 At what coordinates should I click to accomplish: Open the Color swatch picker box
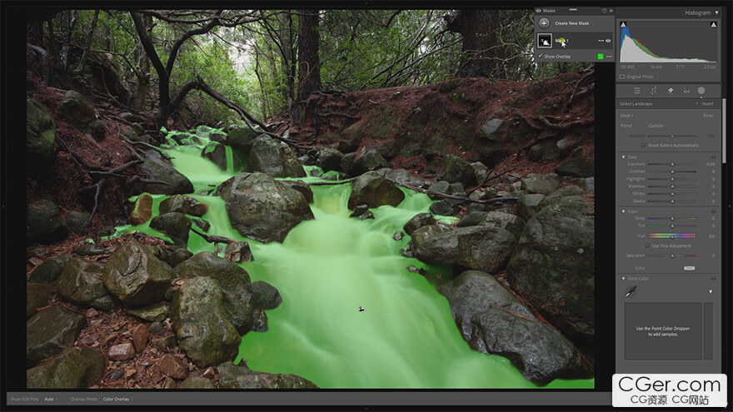pos(689,268)
